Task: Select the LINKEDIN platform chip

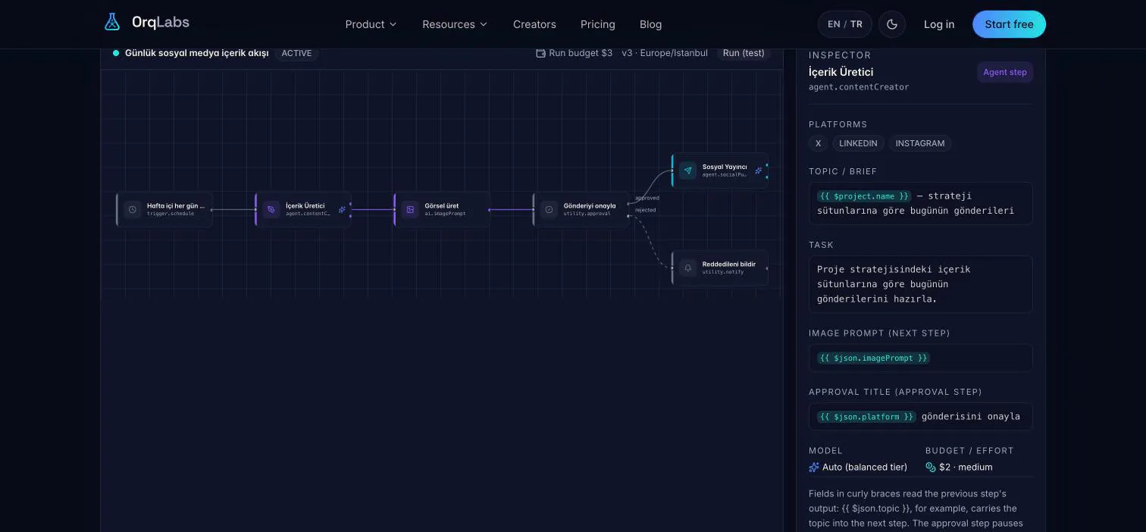Action: [858, 143]
